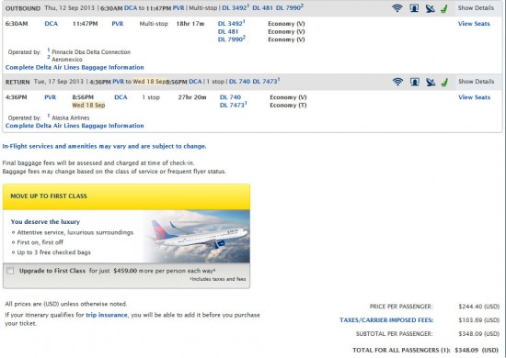Click the outbound satellite TV icon
This screenshot has width=506, height=358.
(x=430, y=8)
